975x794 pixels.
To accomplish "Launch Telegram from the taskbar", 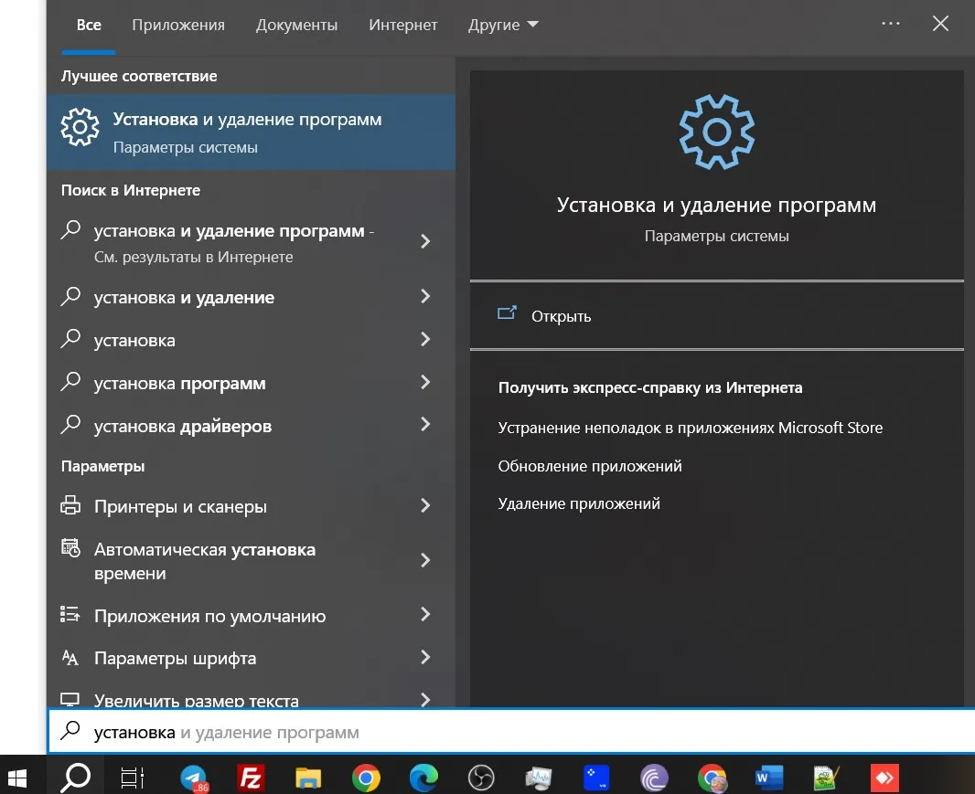I will 194,778.
